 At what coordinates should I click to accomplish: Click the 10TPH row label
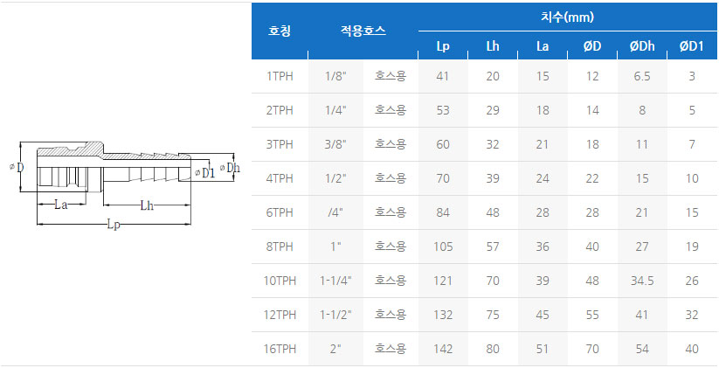[x=280, y=281]
